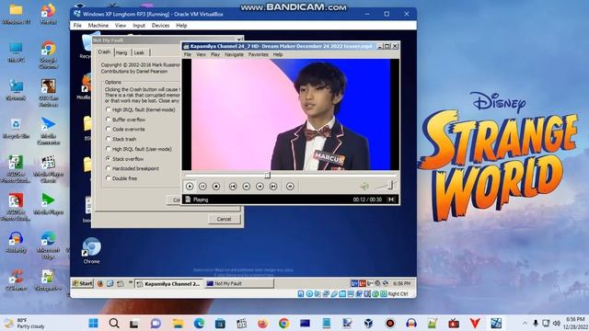Click the fast-forward (increase speed) button

pos(260,186)
